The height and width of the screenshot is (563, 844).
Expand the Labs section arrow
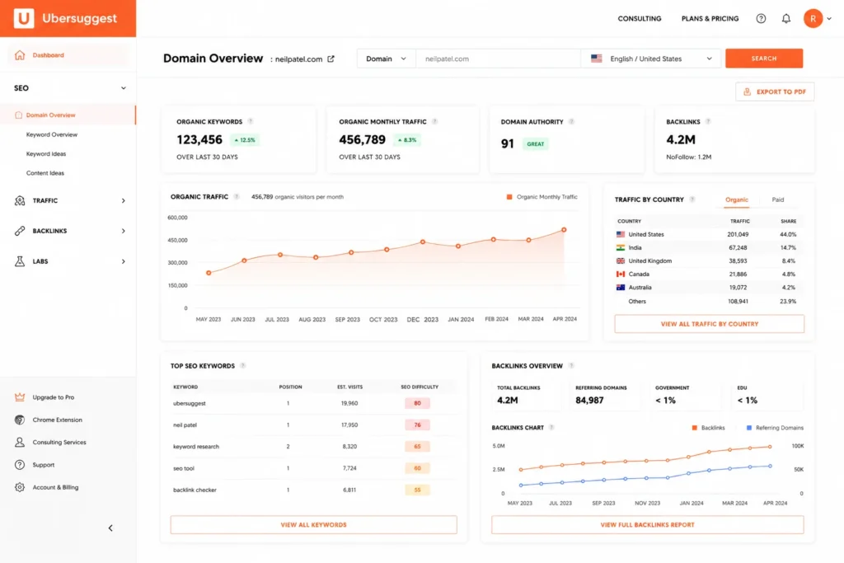tap(124, 261)
